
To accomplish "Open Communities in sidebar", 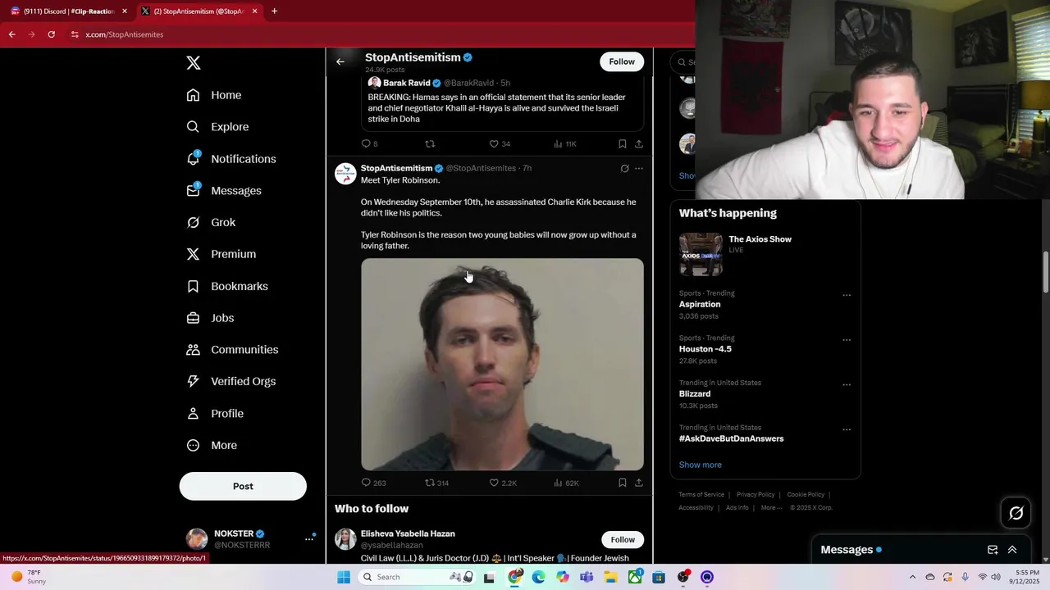I will 232,350.
